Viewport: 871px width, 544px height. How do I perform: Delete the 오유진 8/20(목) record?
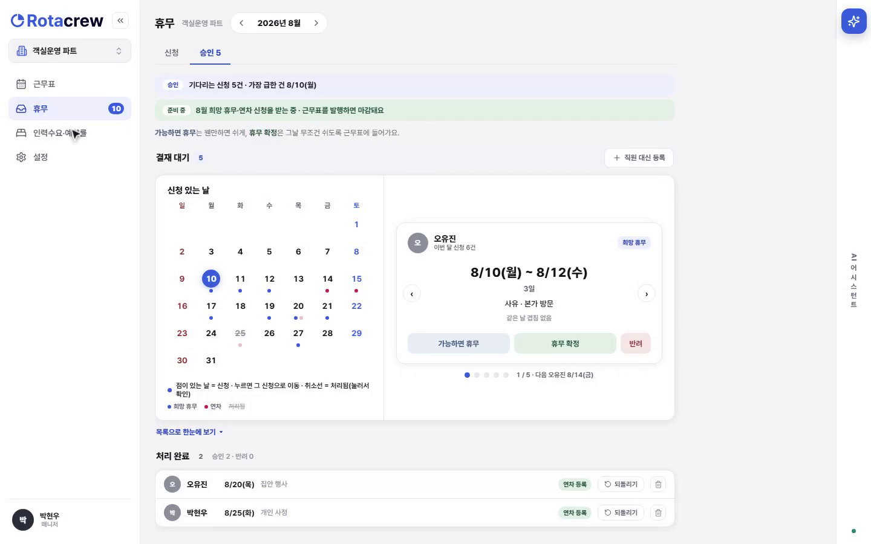pyautogui.click(x=658, y=484)
